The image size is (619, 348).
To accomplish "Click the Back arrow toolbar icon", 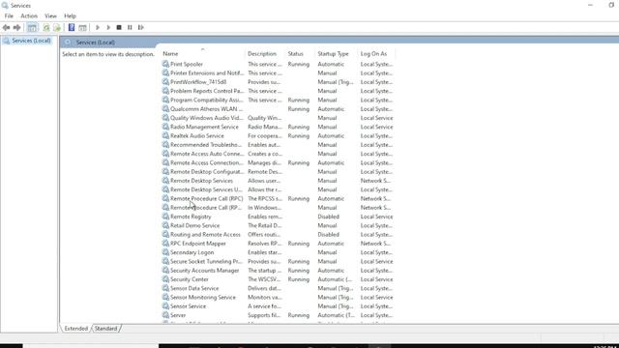I will (6, 28).
